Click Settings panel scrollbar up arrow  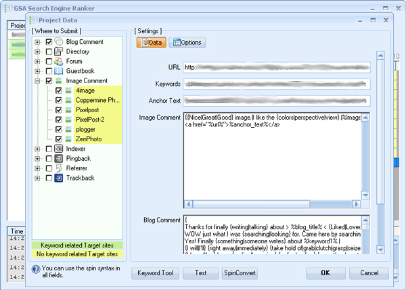(380, 55)
